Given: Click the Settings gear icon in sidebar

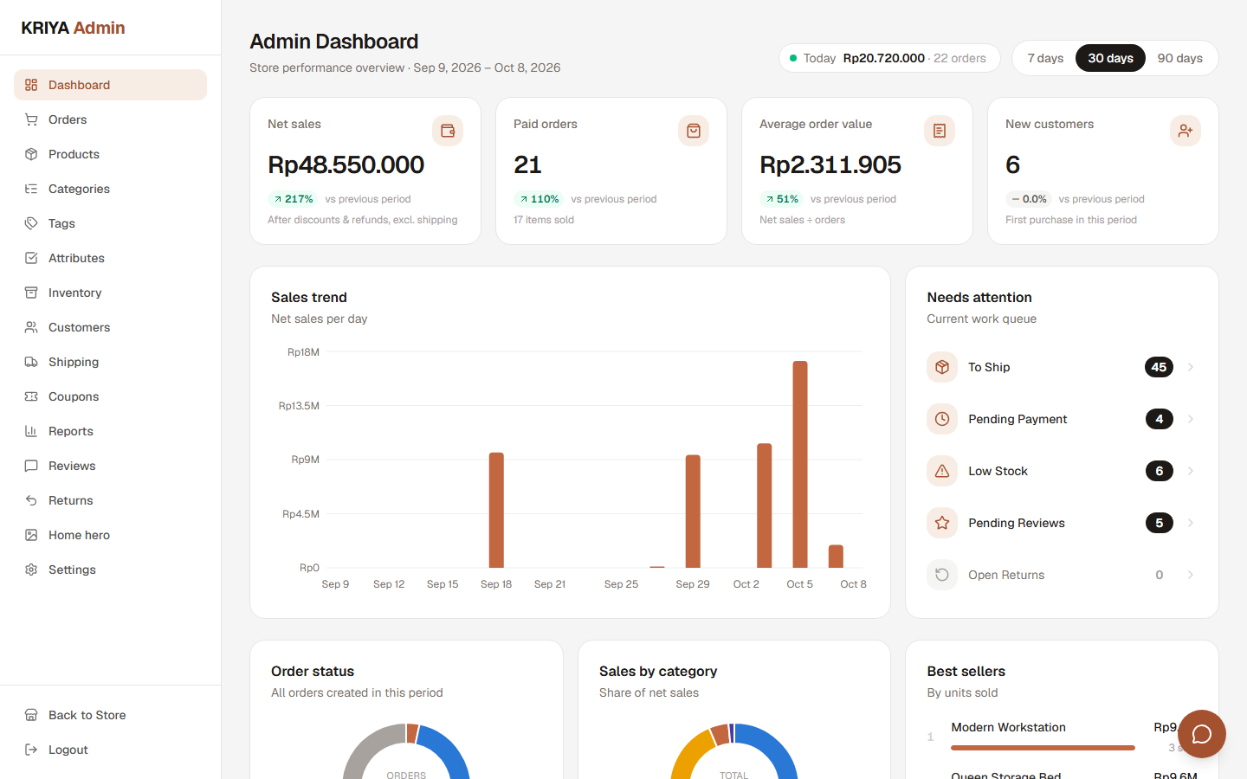Looking at the screenshot, I should pos(31,570).
